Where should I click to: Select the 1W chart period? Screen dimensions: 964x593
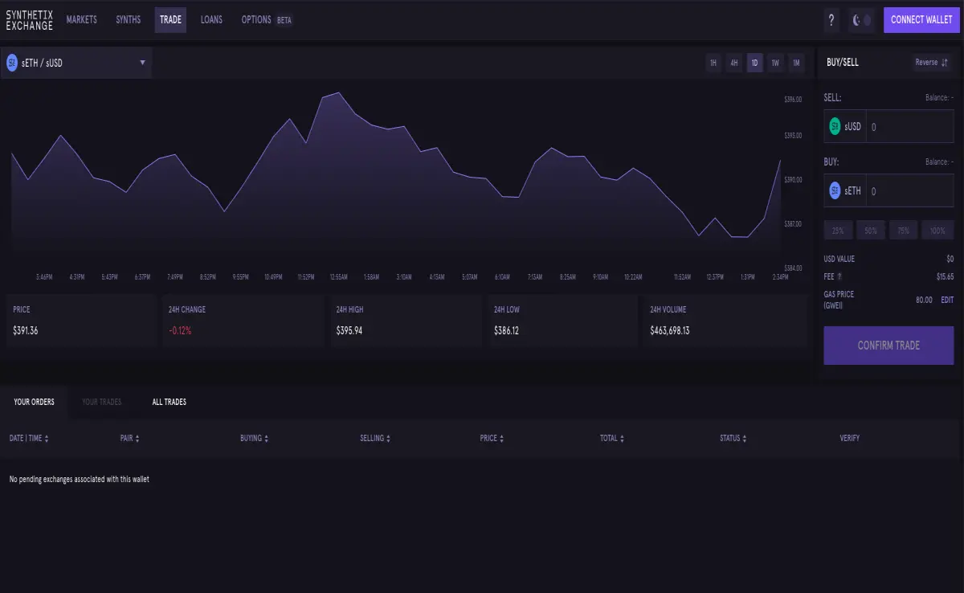[x=775, y=63]
